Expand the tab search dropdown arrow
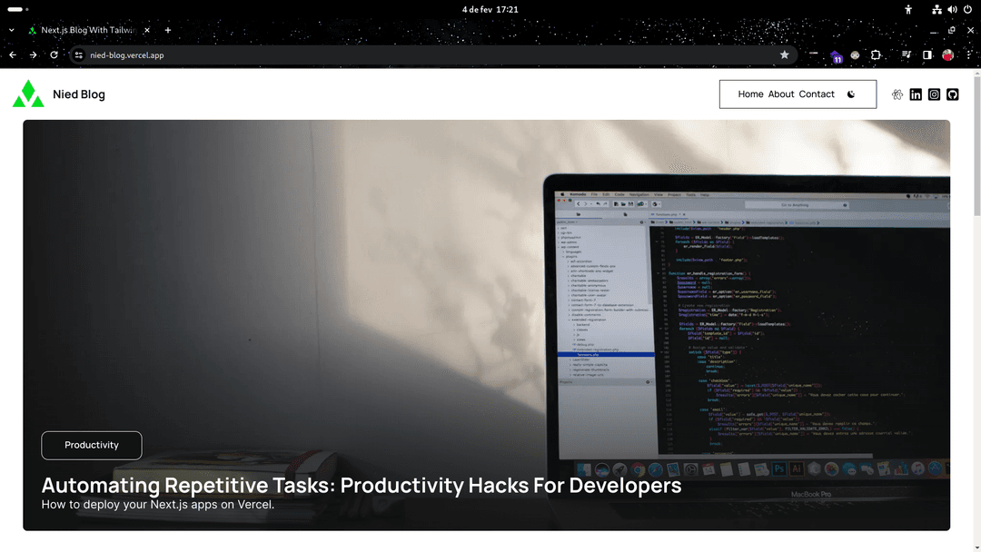The image size is (981, 552). (x=12, y=30)
